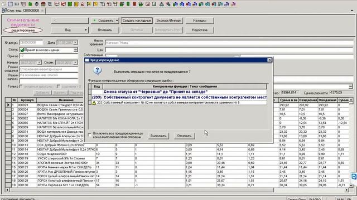The height and width of the screenshot is (200, 357).
Task: Select the УКСУС спиртовой 9% row
Action: (x=177, y=158)
